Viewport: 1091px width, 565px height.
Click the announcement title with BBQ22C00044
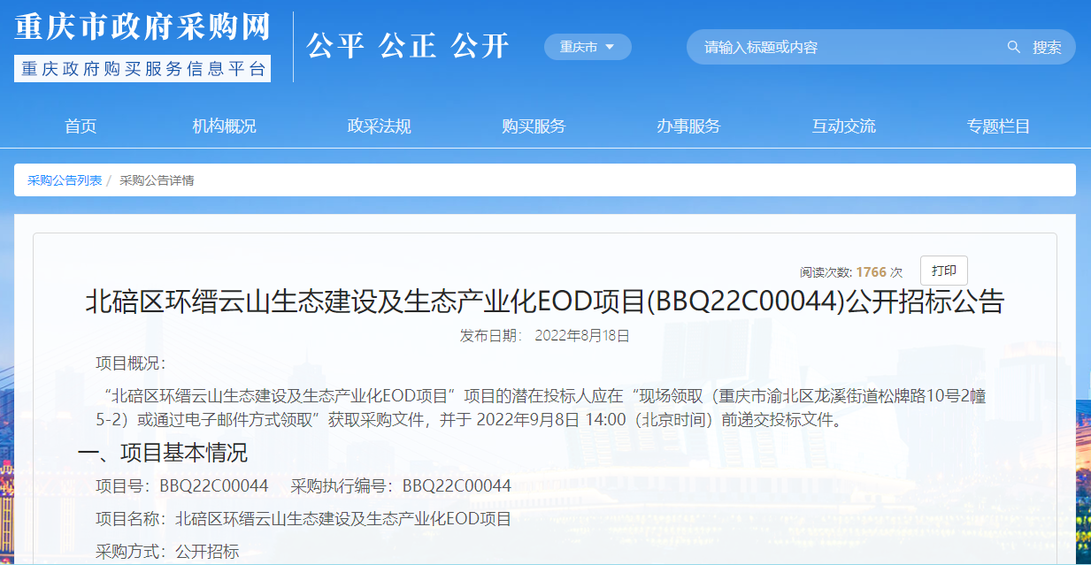(x=545, y=302)
